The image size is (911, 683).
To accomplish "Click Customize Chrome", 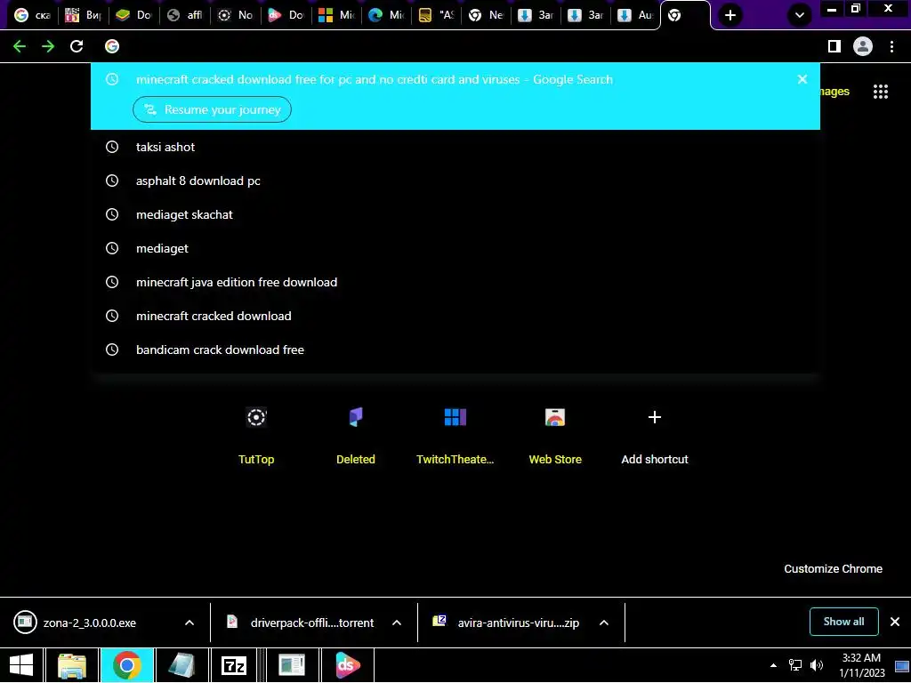I will pos(833,568).
